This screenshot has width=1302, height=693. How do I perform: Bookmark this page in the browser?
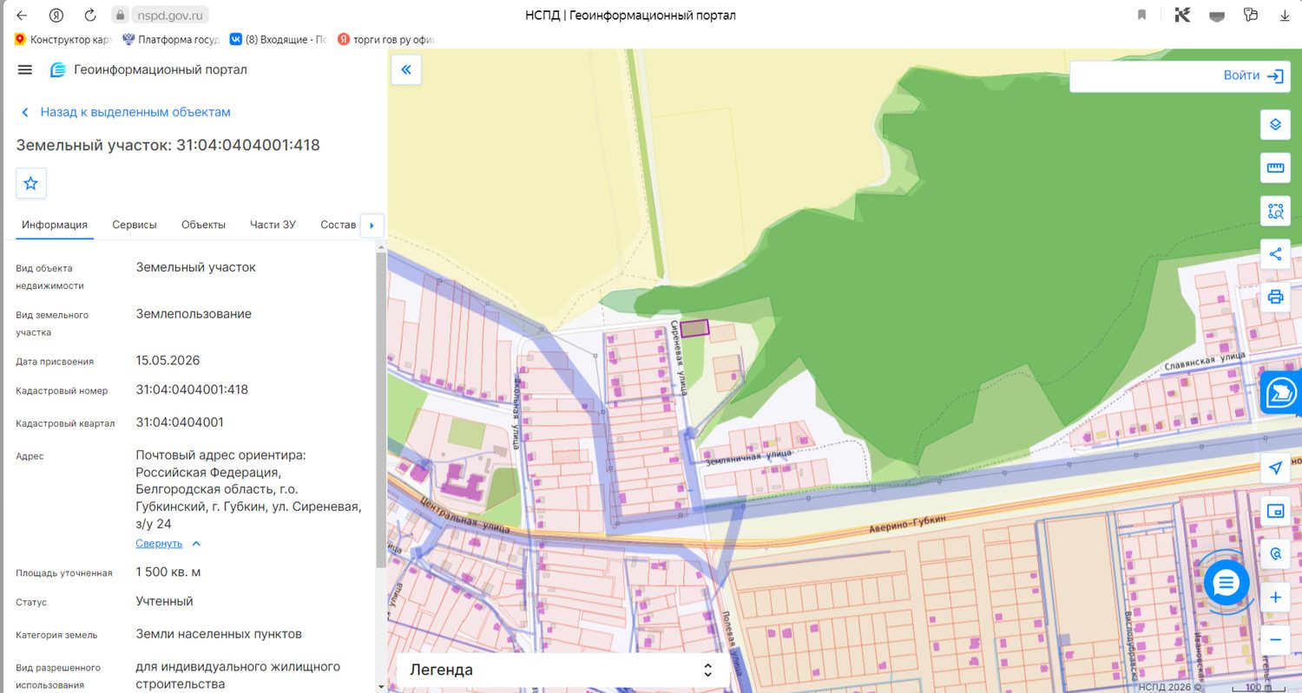click(1142, 15)
